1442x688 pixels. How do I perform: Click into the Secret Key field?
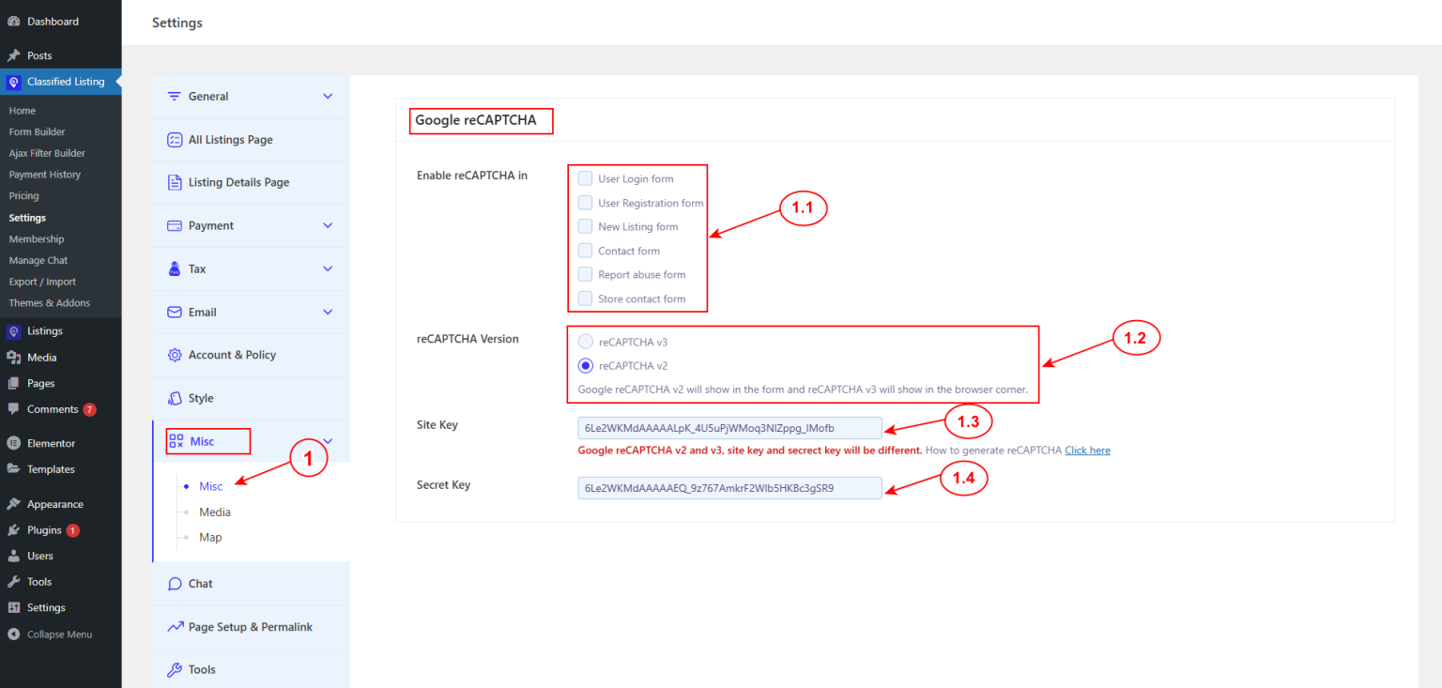pos(730,488)
